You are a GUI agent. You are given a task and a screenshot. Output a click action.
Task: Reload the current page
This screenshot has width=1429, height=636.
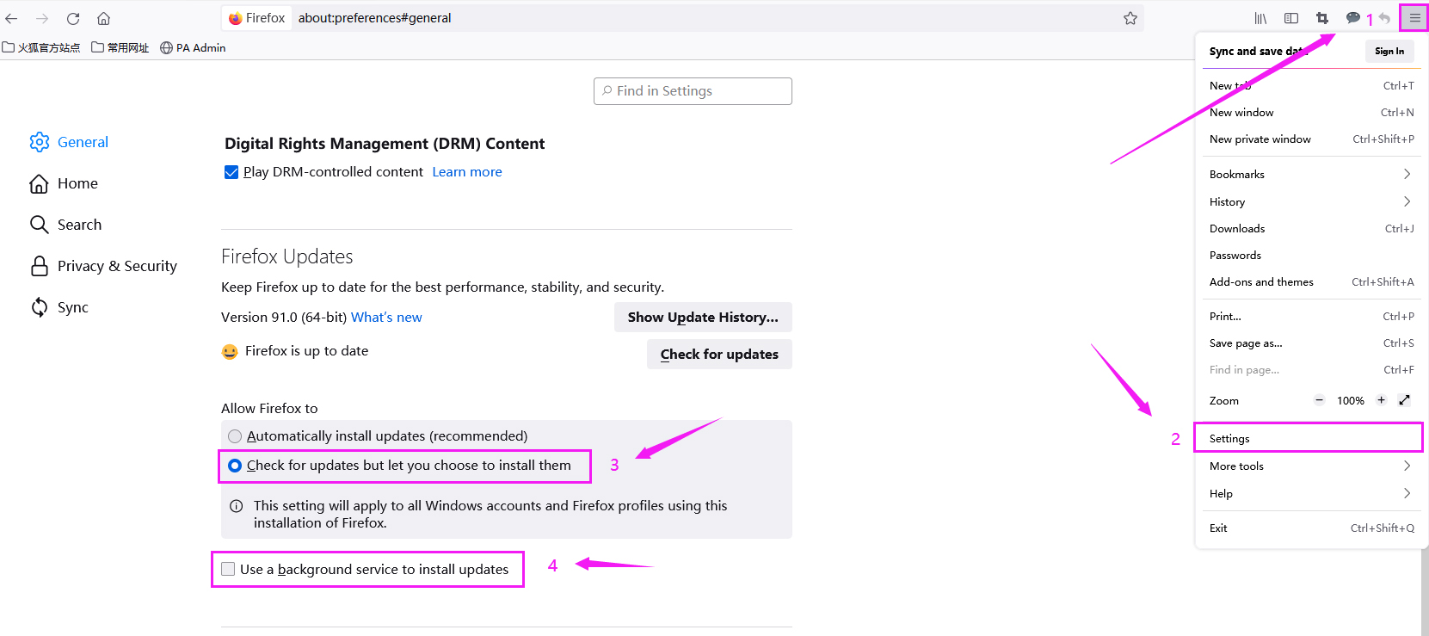(x=73, y=18)
